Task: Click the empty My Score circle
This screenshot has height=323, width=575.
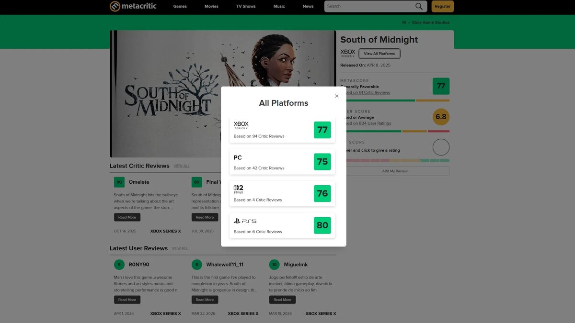Action: (x=441, y=147)
